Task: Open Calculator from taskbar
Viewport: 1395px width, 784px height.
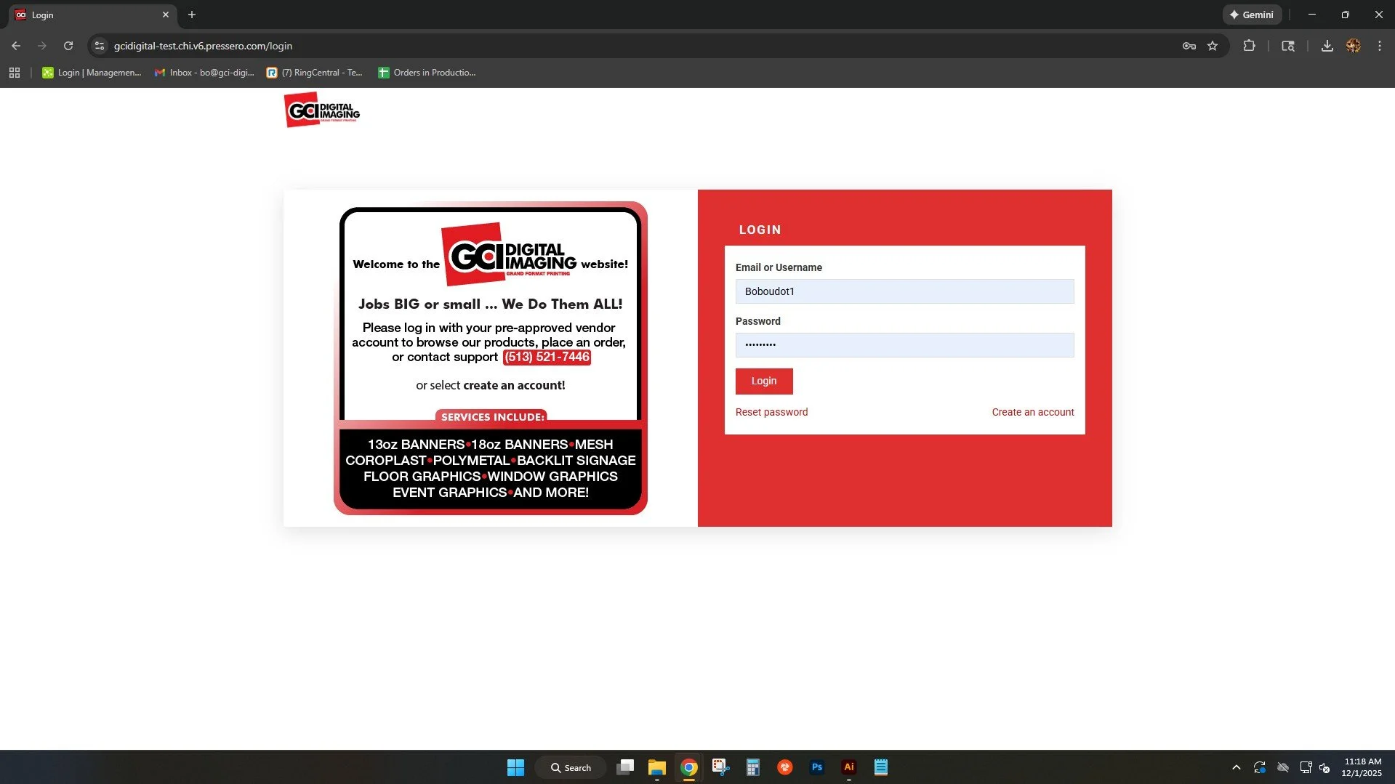Action: (x=753, y=767)
